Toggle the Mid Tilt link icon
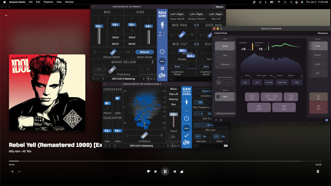This screenshot has height=186, width=331. coord(197,44)
